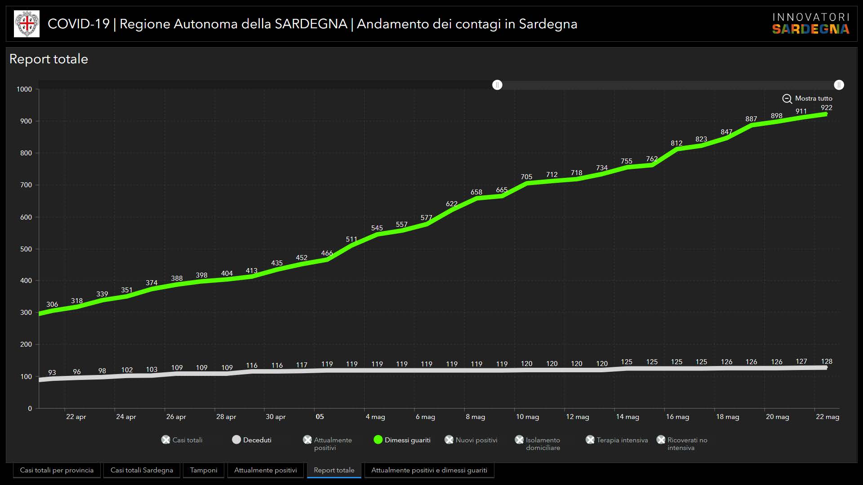Open the Casi totali per provincia tab
The height and width of the screenshot is (485, 863).
pyautogui.click(x=57, y=470)
